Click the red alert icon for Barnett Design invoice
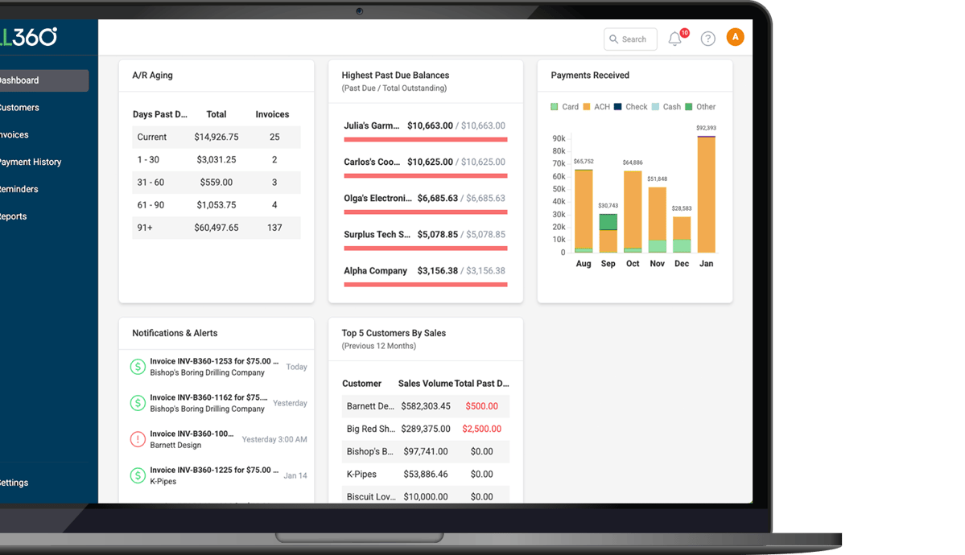The height and width of the screenshot is (555, 965). coord(137,439)
